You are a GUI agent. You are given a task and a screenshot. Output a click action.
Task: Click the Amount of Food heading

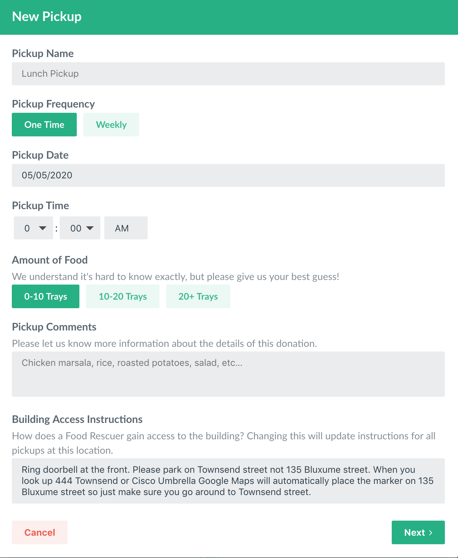click(x=50, y=260)
